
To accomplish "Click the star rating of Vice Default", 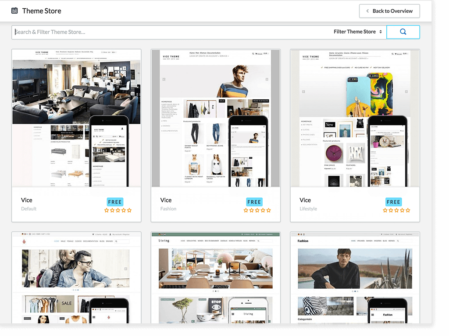I will (x=118, y=210).
